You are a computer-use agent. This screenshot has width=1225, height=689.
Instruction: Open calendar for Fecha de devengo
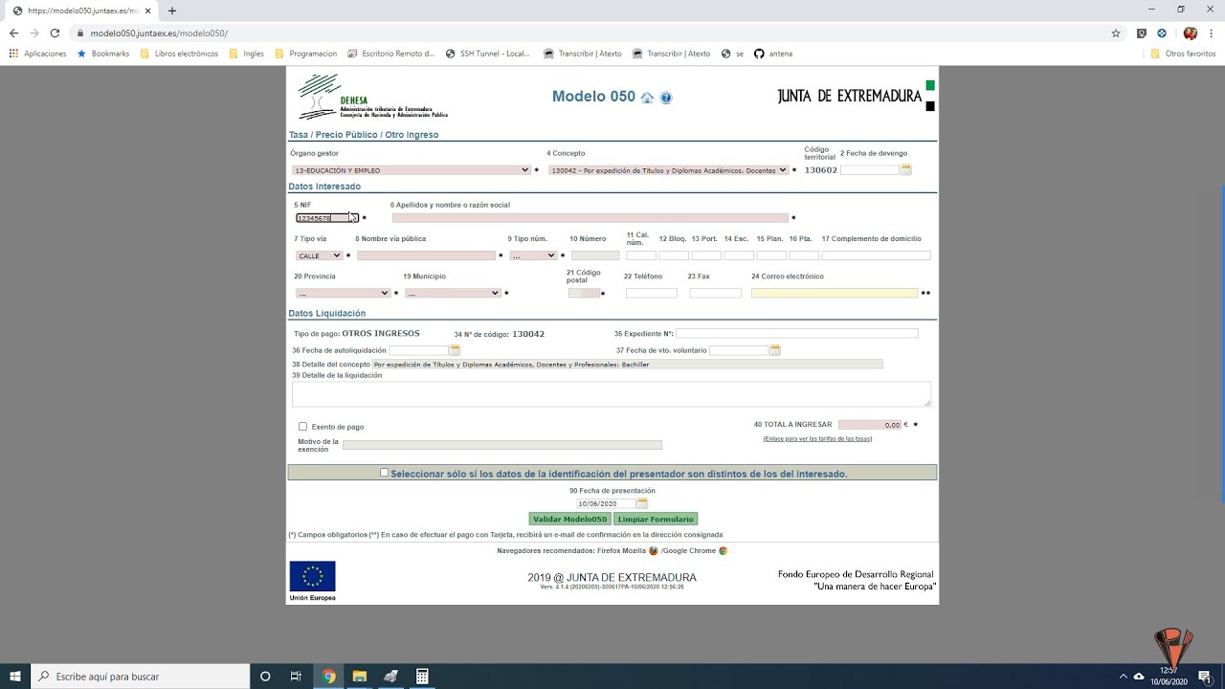click(x=905, y=170)
